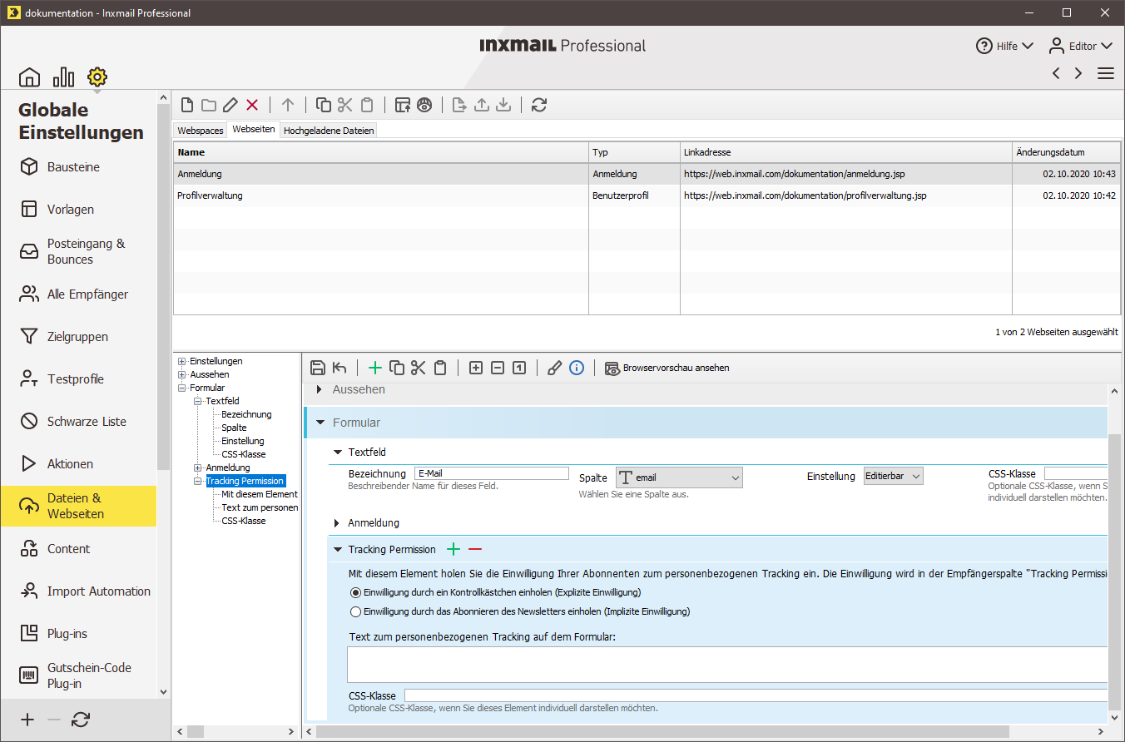The height and width of the screenshot is (742, 1125).
Task: Click plus icon at bottom of sidebar
Action: pos(27,720)
